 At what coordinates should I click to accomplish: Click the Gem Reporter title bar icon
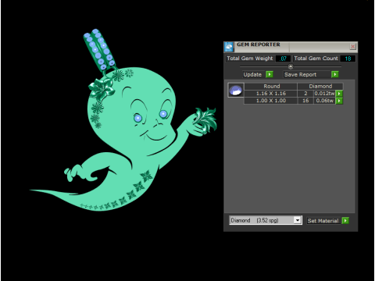pos(229,47)
